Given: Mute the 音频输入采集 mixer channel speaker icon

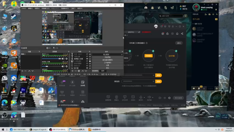Looking at the screenshot, I should (x=63, y=66).
